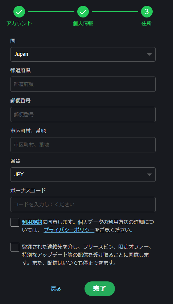Open the country dropdown arrow next to Japan
Image resolution: width=173 pixels, height=304 pixels.
point(149,54)
